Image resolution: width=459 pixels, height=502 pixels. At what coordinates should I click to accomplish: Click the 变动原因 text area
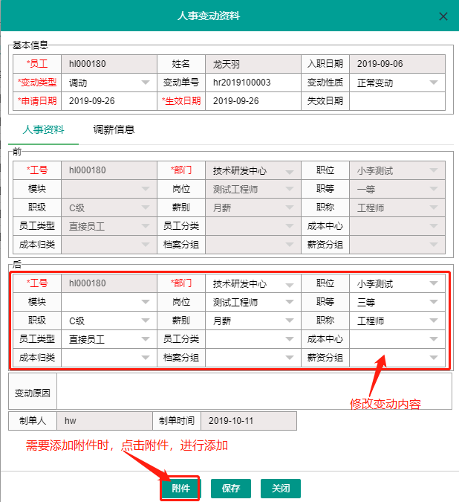[253, 391]
